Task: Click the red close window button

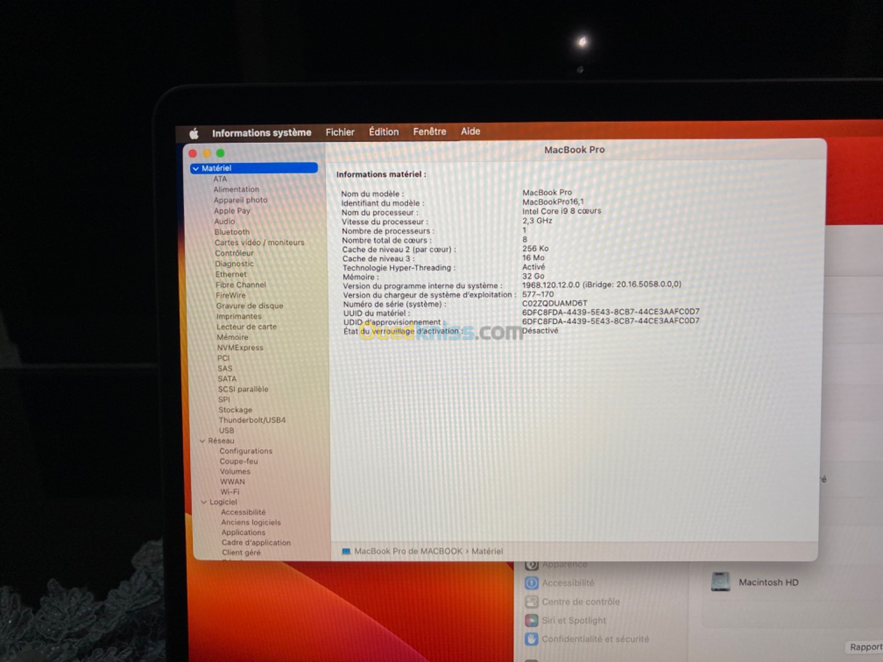Action: click(x=193, y=153)
